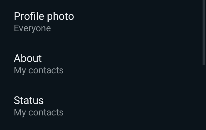The height and width of the screenshot is (130, 206).
Task: Tap 'My contacts' value under Status
Action: [39, 113]
